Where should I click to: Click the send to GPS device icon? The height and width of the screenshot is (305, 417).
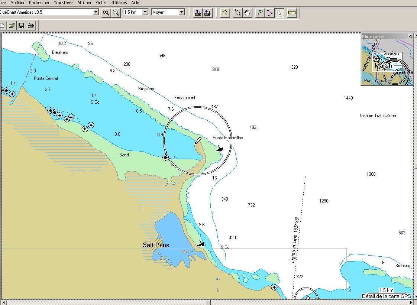(x=198, y=13)
